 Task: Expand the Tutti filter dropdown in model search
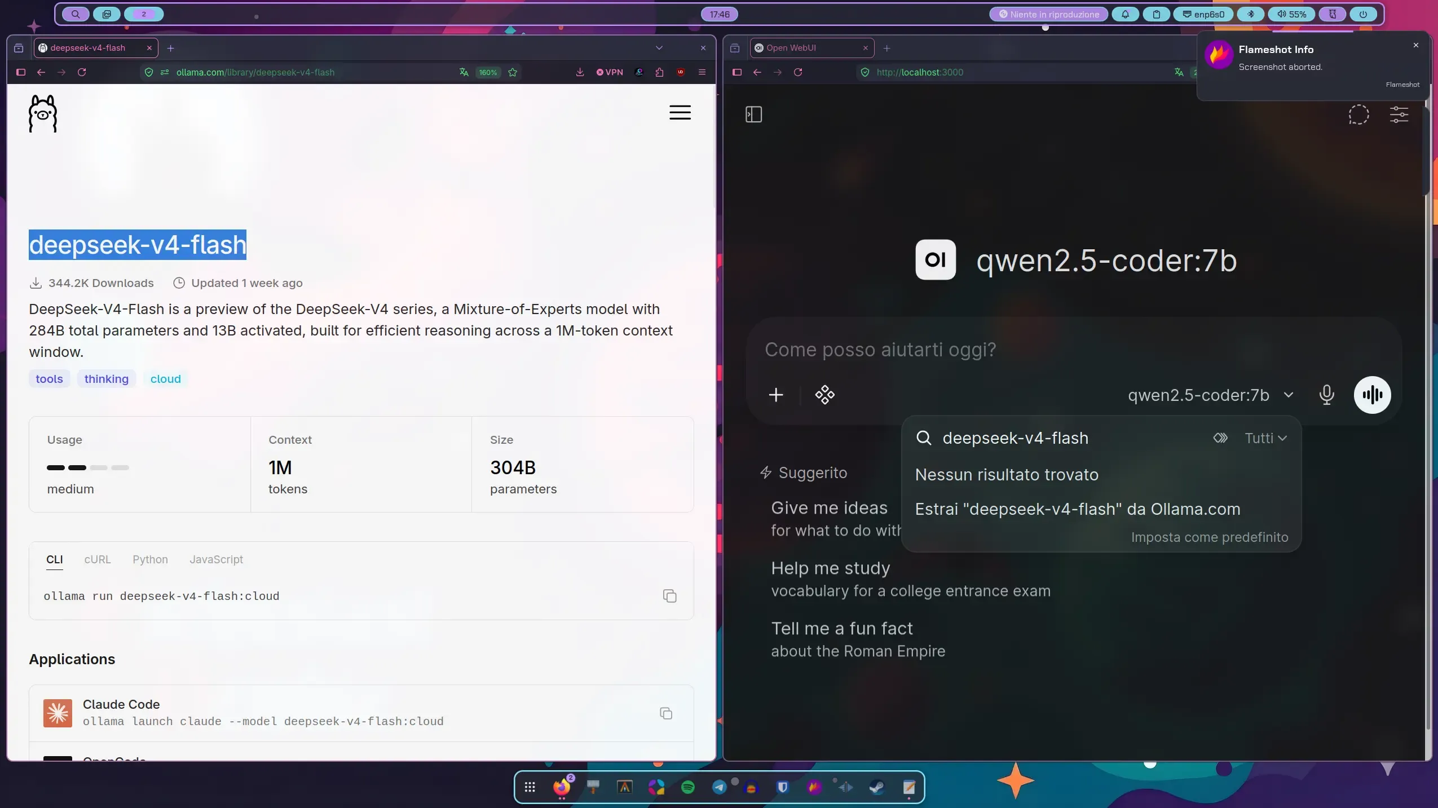tap(1265, 438)
